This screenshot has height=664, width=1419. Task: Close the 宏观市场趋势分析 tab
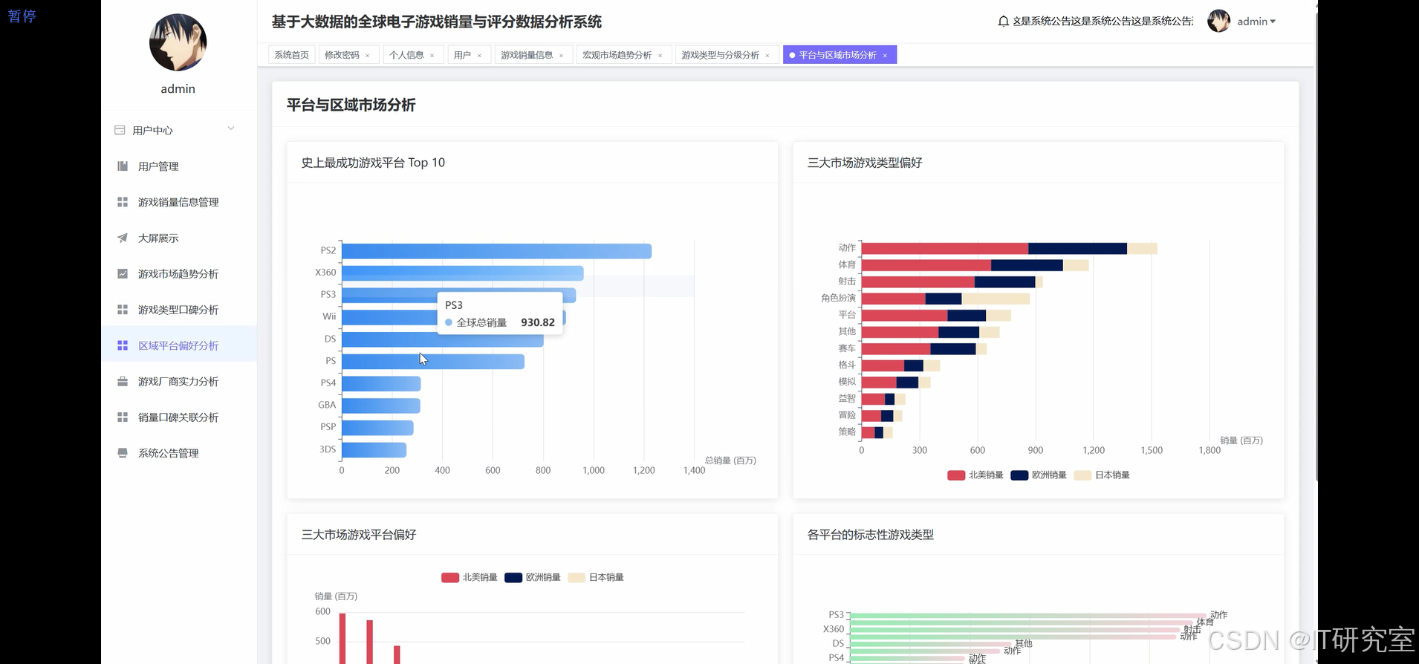point(660,56)
